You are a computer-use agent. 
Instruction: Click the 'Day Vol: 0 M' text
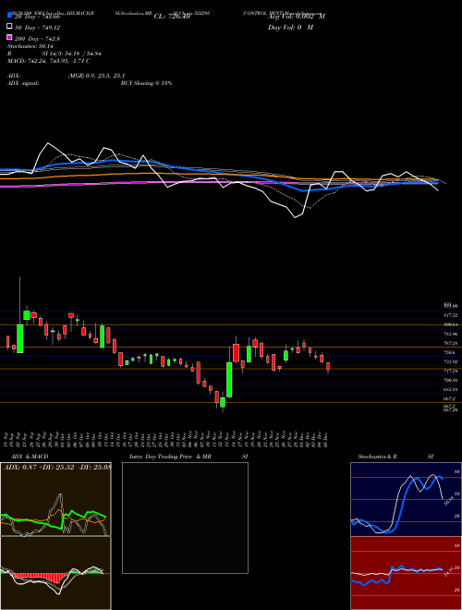290,27
